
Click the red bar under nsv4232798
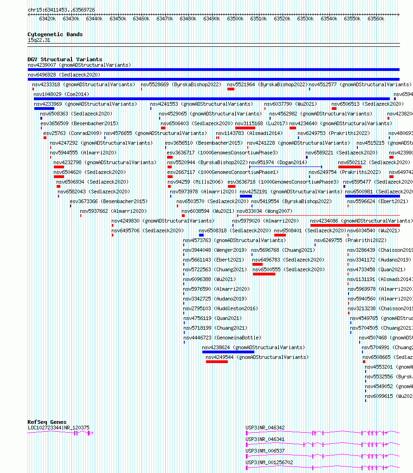point(59,167)
